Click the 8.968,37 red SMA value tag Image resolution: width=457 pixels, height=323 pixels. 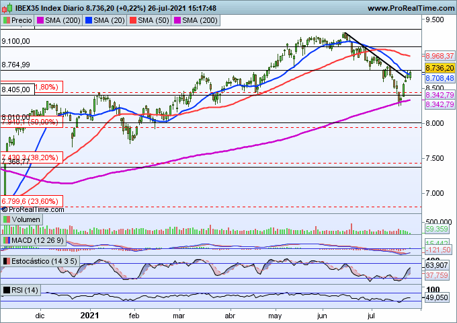pyautogui.click(x=440, y=56)
